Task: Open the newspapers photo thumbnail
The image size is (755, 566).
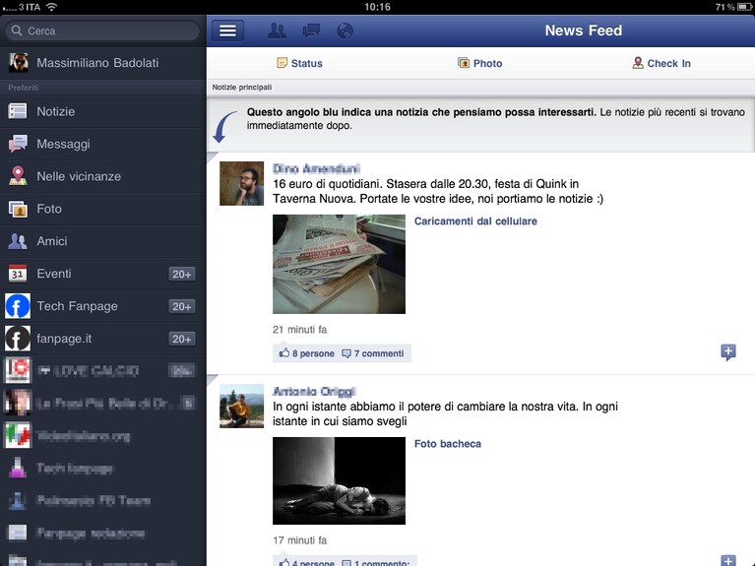Action: tap(339, 264)
